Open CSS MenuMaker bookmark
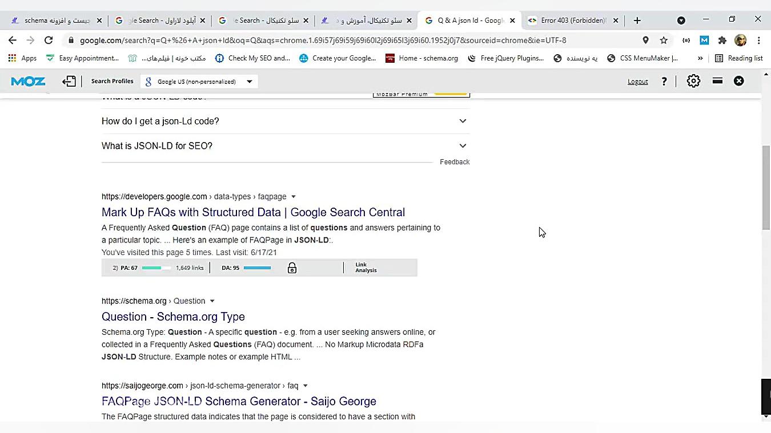771x433 pixels. [x=642, y=58]
